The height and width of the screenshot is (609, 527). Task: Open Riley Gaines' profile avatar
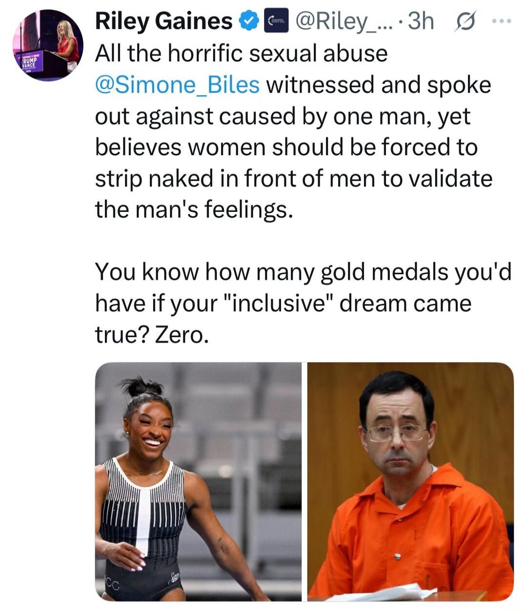click(x=48, y=45)
